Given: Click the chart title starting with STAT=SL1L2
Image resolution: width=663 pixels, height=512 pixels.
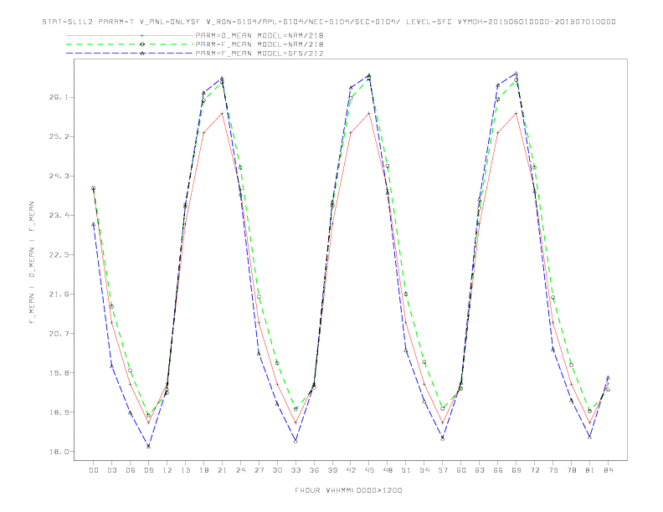Looking at the screenshot, I should 329,22.
